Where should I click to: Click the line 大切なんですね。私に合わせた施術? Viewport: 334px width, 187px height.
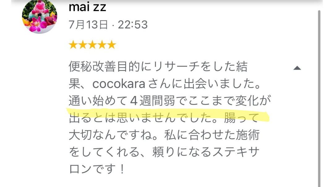tap(164, 135)
